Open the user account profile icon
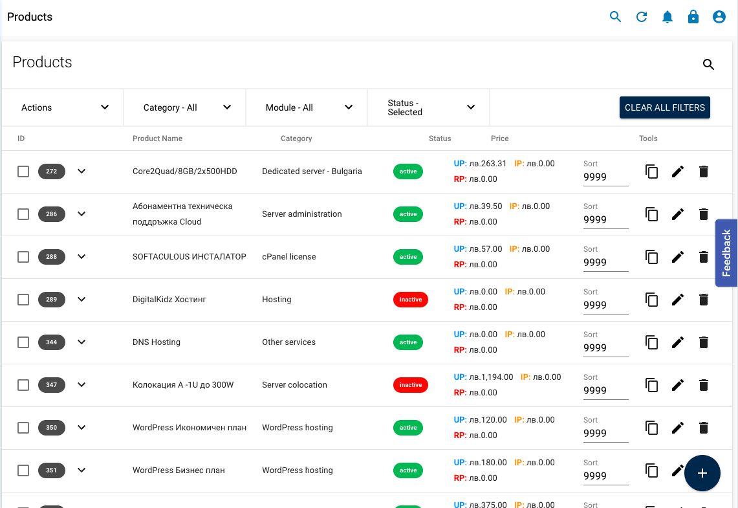The height and width of the screenshot is (508, 738). pos(719,17)
